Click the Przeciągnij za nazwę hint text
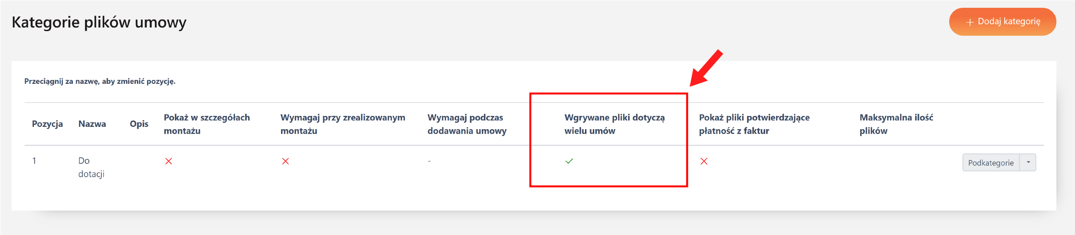1075x235 pixels. coord(100,81)
